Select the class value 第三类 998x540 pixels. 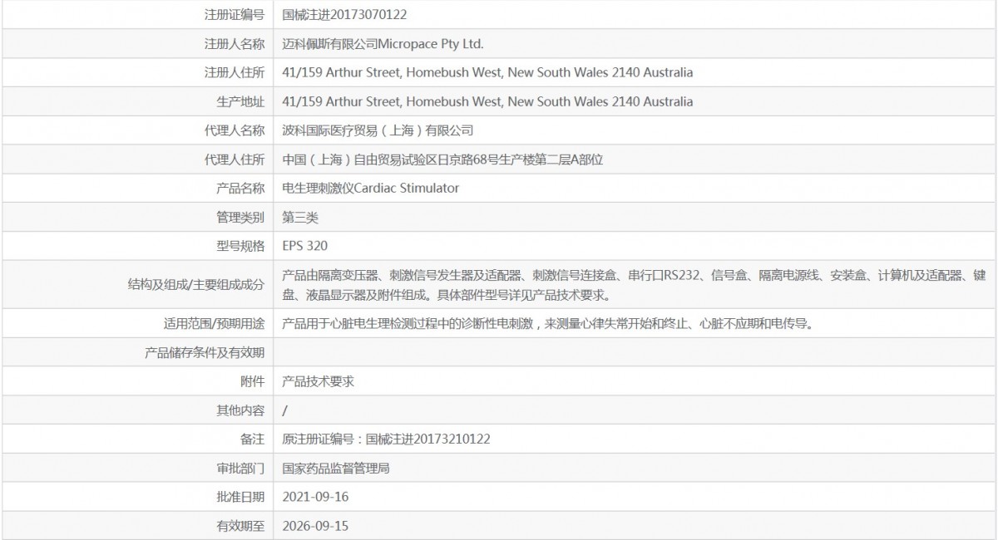click(300, 218)
